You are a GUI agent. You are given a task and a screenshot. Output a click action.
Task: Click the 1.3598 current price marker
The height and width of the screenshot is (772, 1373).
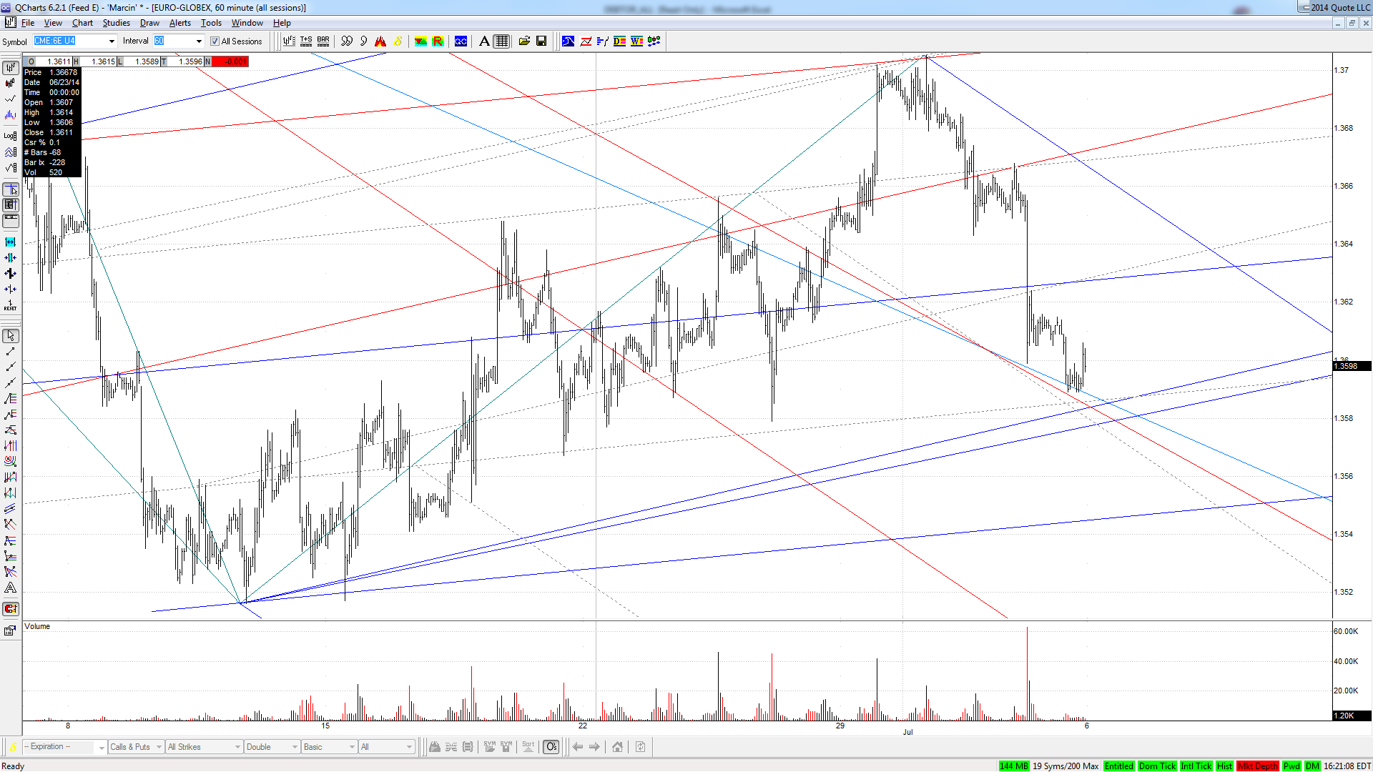pos(1352,366)
